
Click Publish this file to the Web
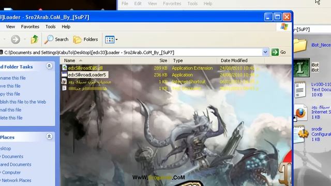tap(23, 102)
